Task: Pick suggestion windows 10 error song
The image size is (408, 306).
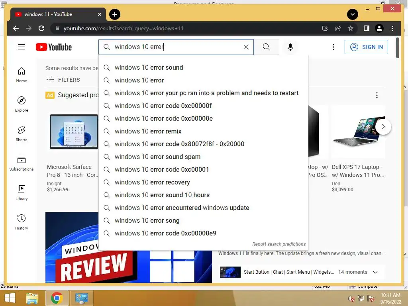Action: [x=204, y=220]
